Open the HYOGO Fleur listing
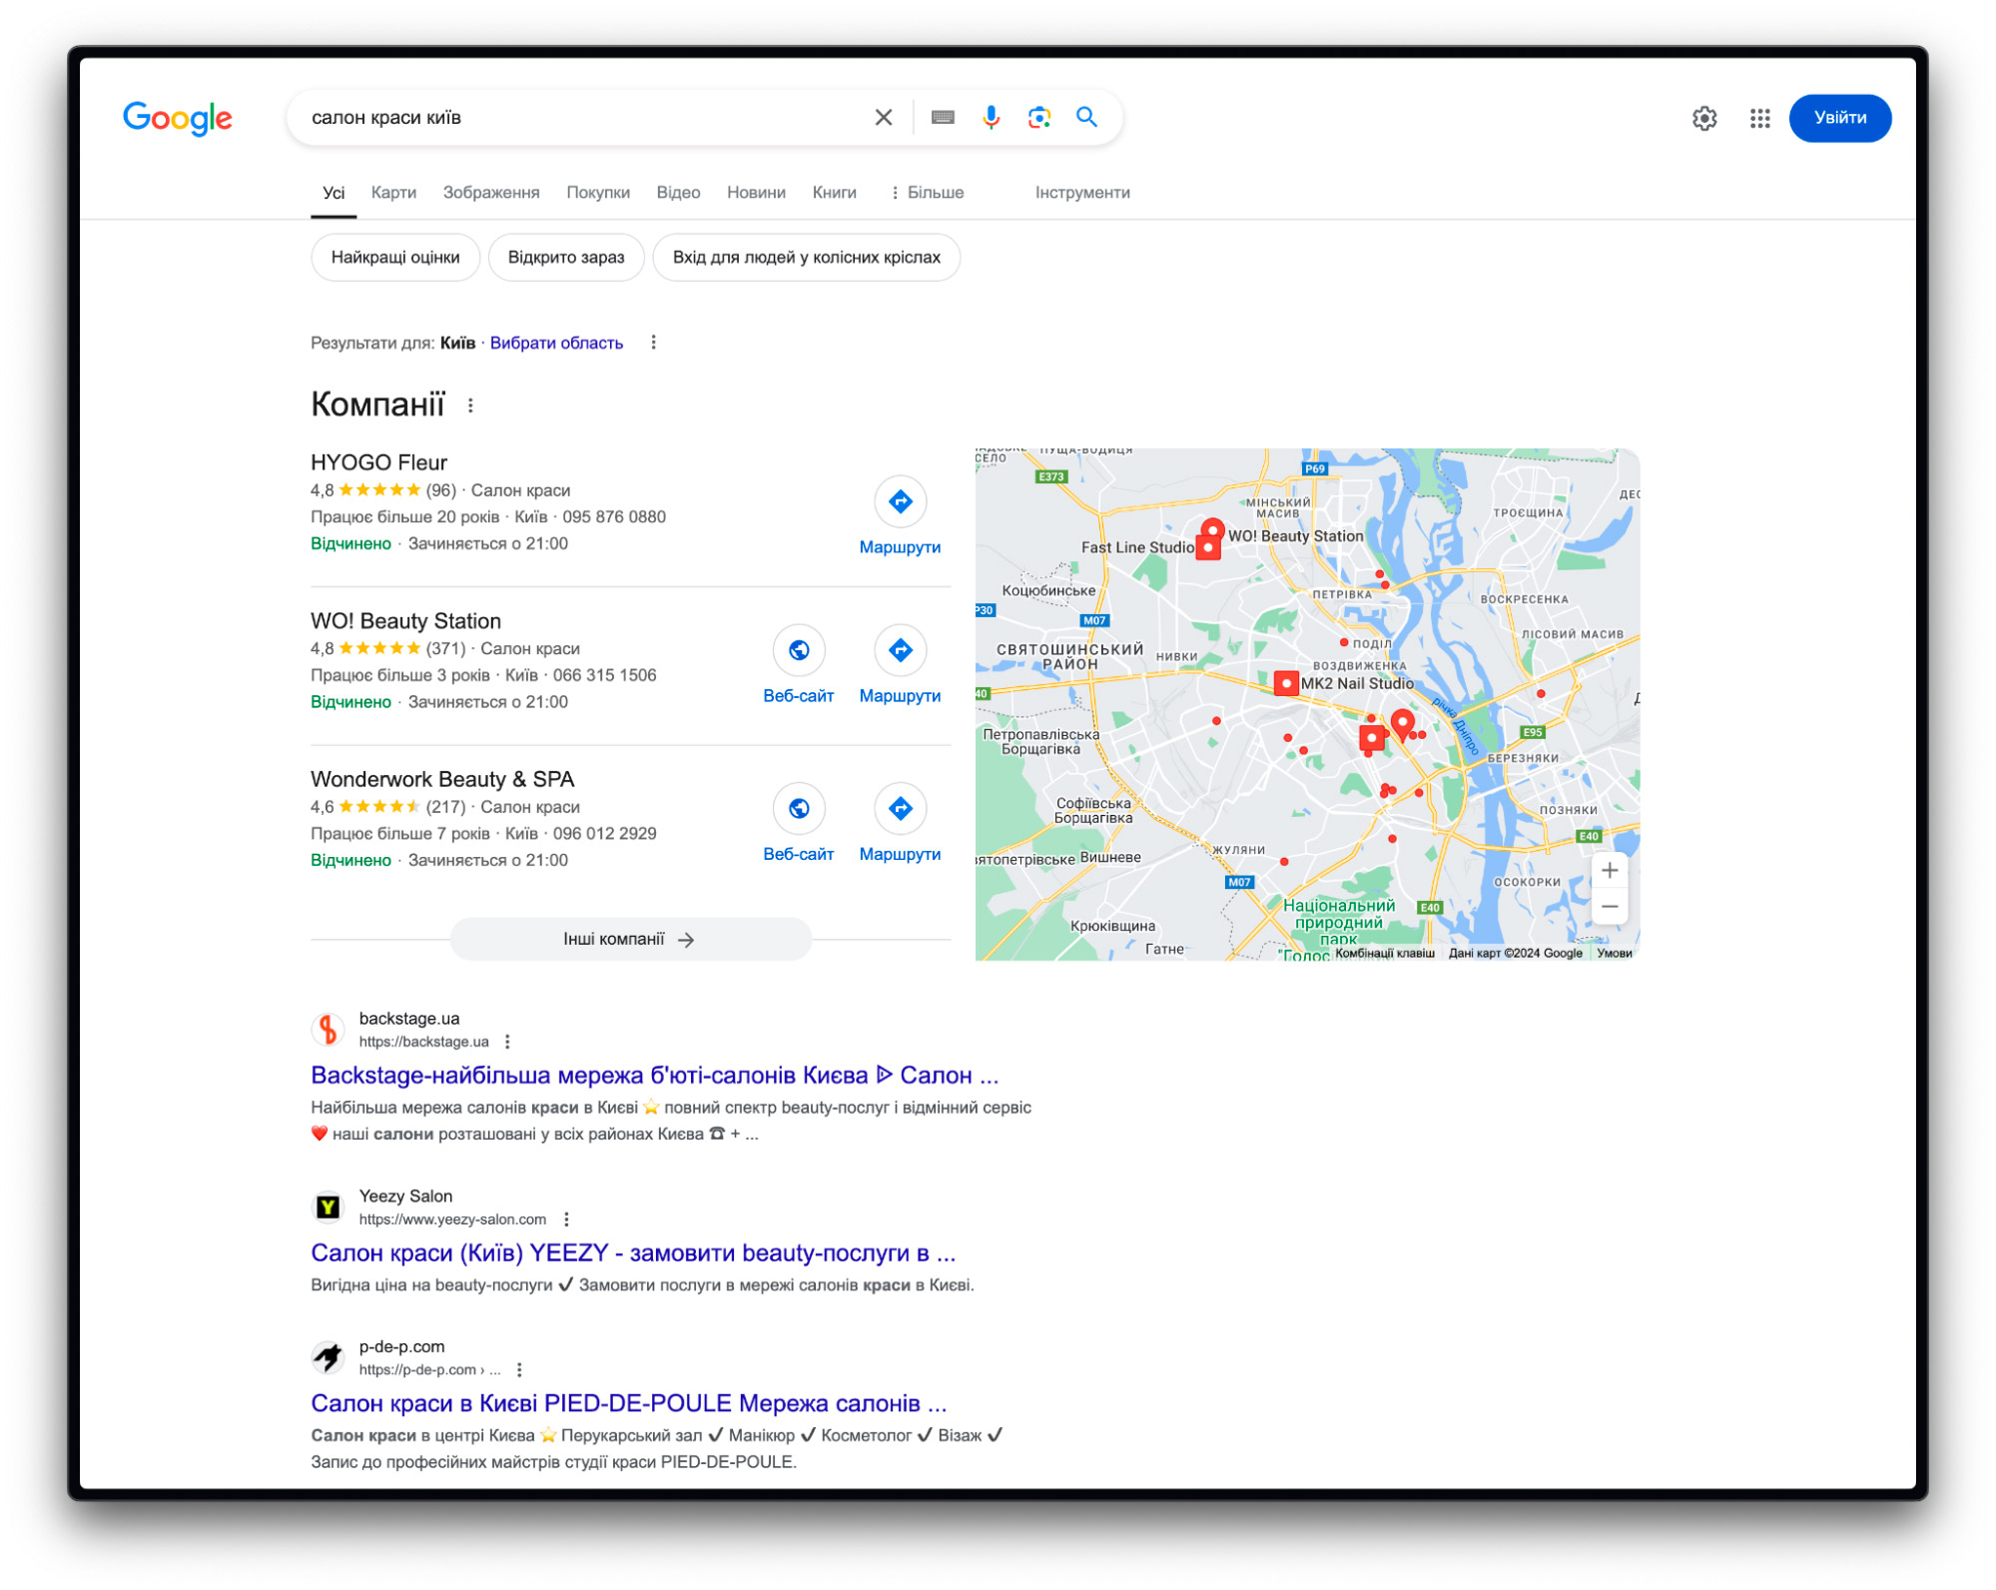1996x1590 pixels. (378, 462)
